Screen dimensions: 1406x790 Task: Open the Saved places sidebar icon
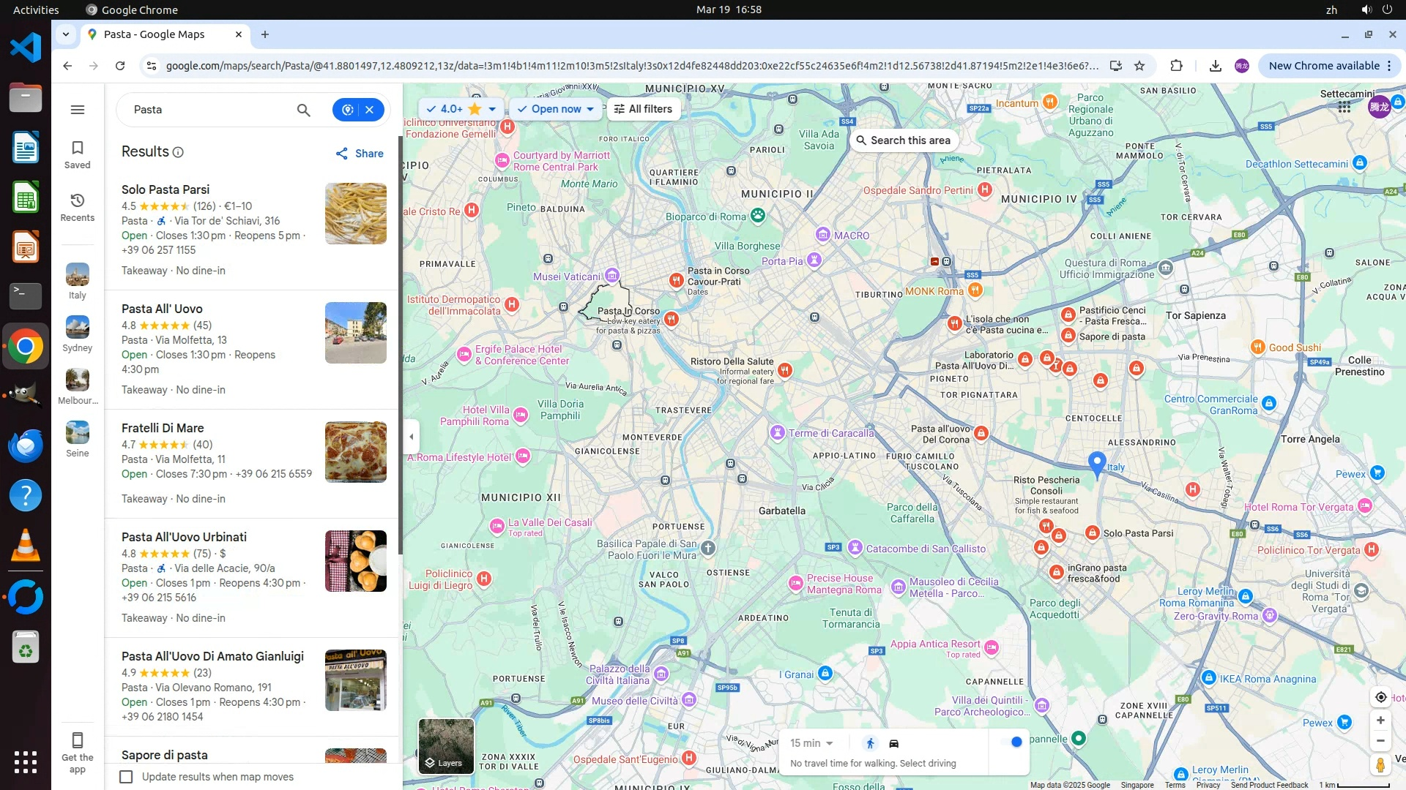(77, 154)
